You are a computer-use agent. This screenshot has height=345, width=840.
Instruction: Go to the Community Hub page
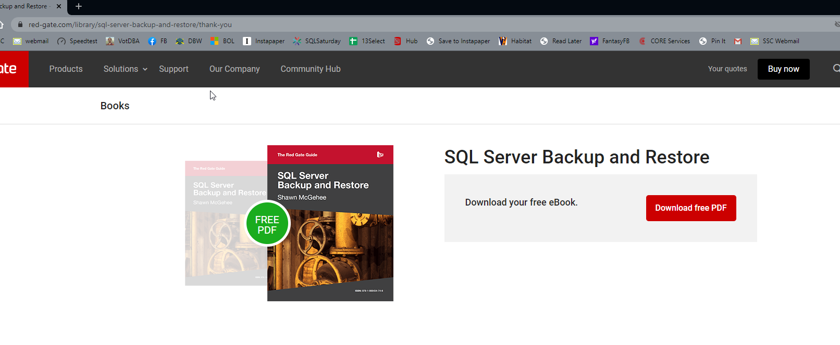click(x=311, y=69)
